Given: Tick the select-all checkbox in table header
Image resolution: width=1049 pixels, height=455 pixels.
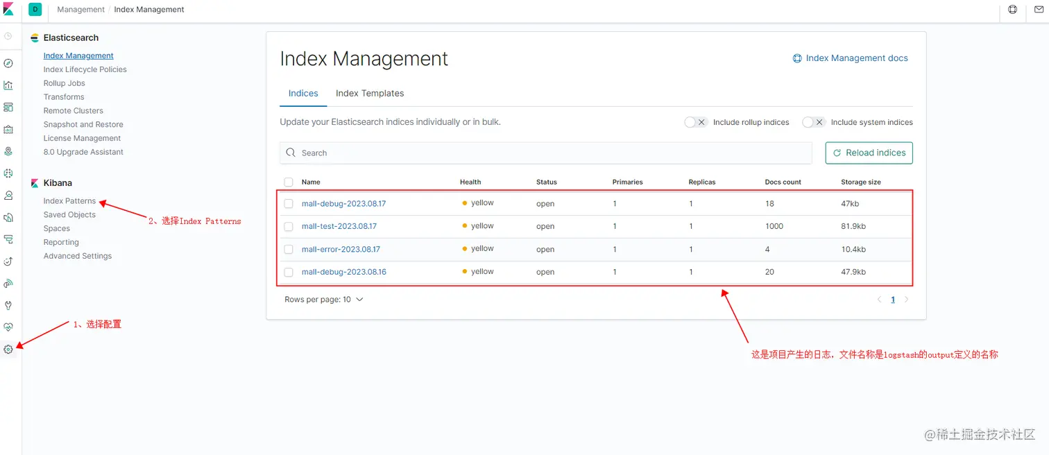Looking at the screenshot, I should point(289,182).
